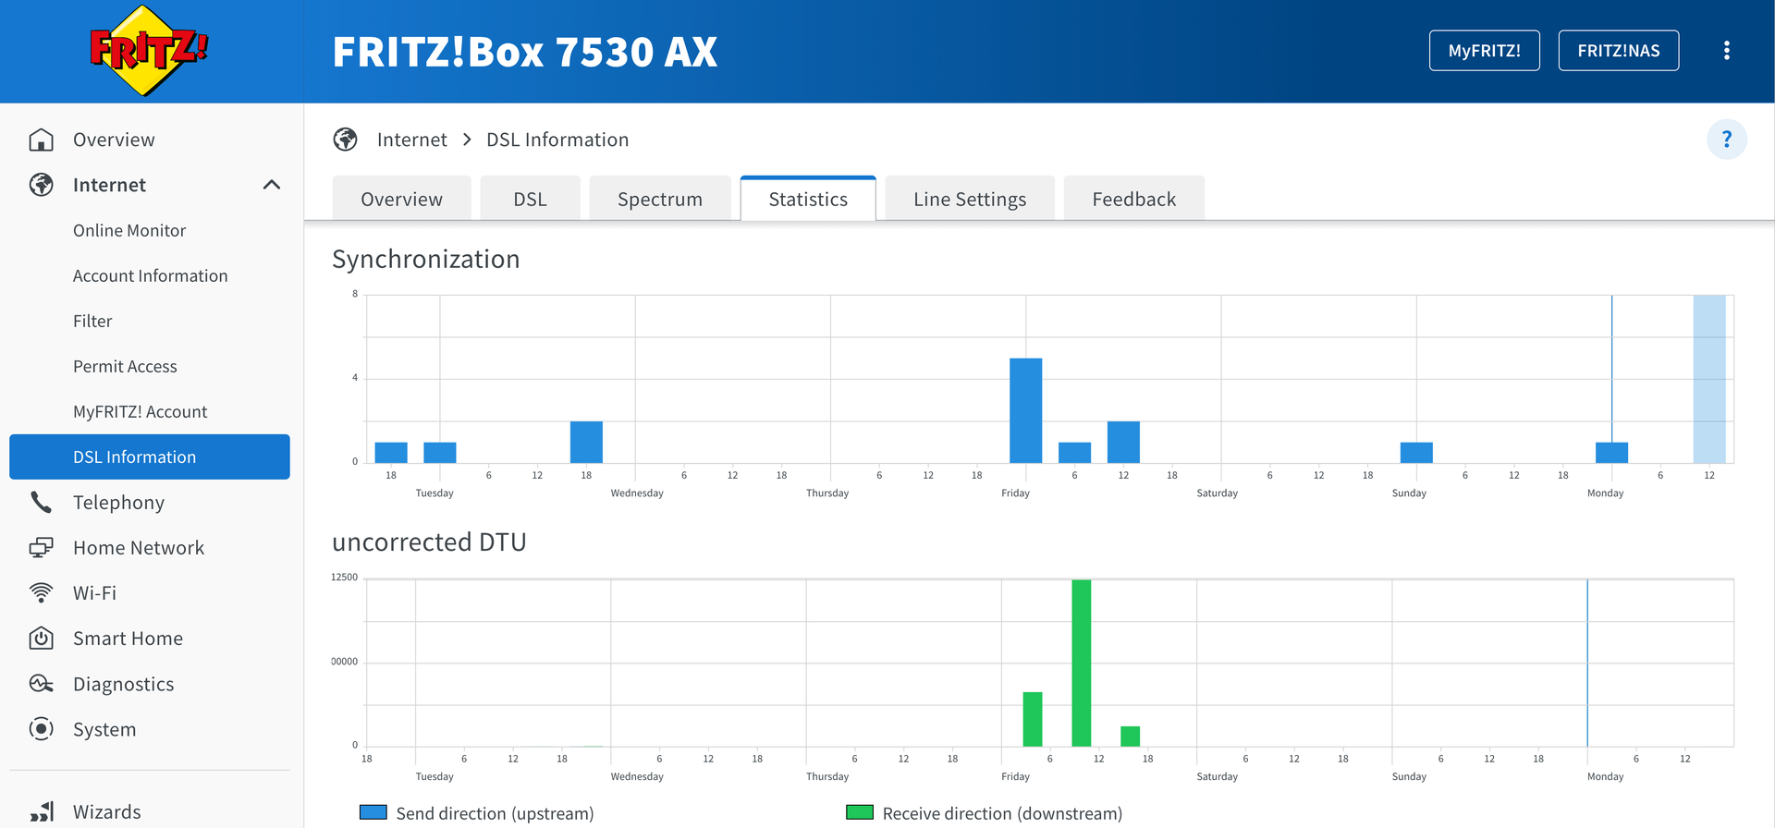This screenshot has width=1775, height=828.
Task: Click the tallest green Friday DTU bar
Action: pyautogui.click(x=1081, y=662)
